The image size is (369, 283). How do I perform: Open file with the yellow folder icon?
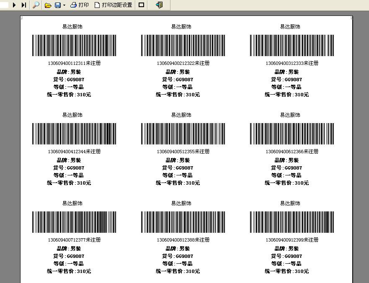[x=48, y=5]
